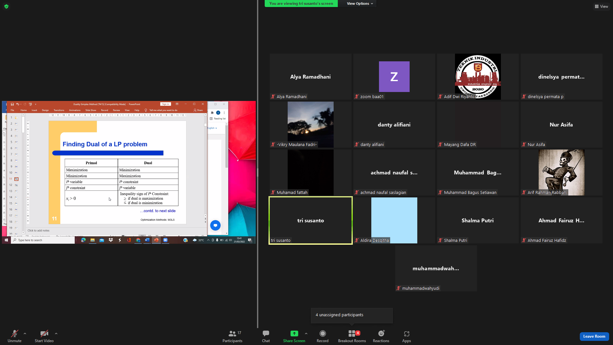Open the Zoom Chat panel
Image resolution: width=613 pixels, height=345 pixels.
(266, 336)
